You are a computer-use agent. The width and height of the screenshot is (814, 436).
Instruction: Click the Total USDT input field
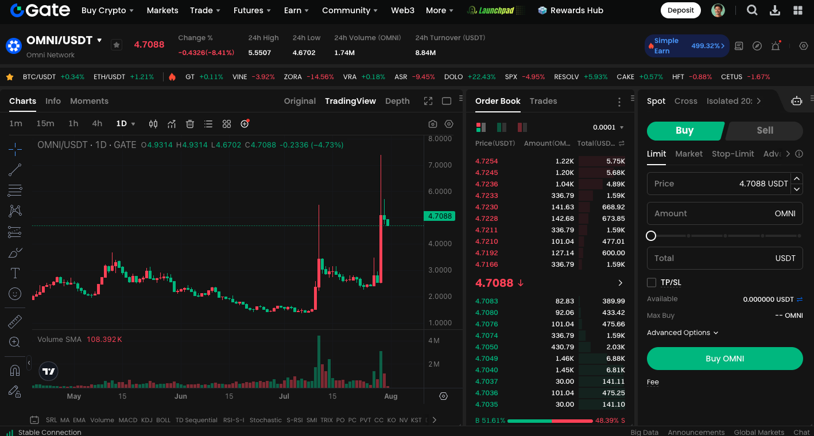pos(725,258)
